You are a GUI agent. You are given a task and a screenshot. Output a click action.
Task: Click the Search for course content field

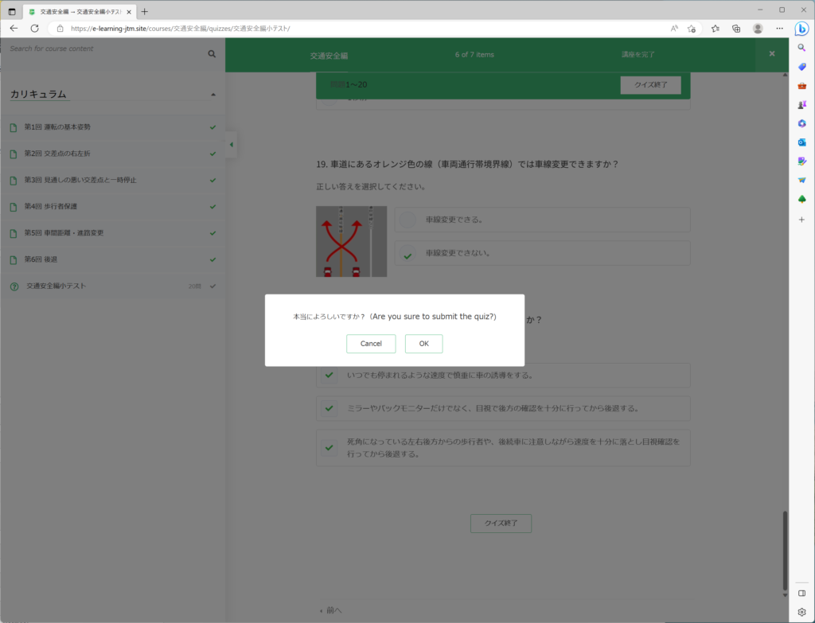coord(103,49)
